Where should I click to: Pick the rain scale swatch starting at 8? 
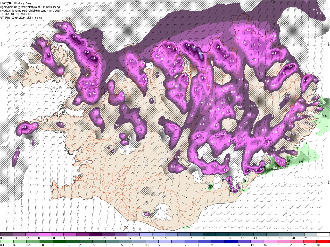(204, 242)
